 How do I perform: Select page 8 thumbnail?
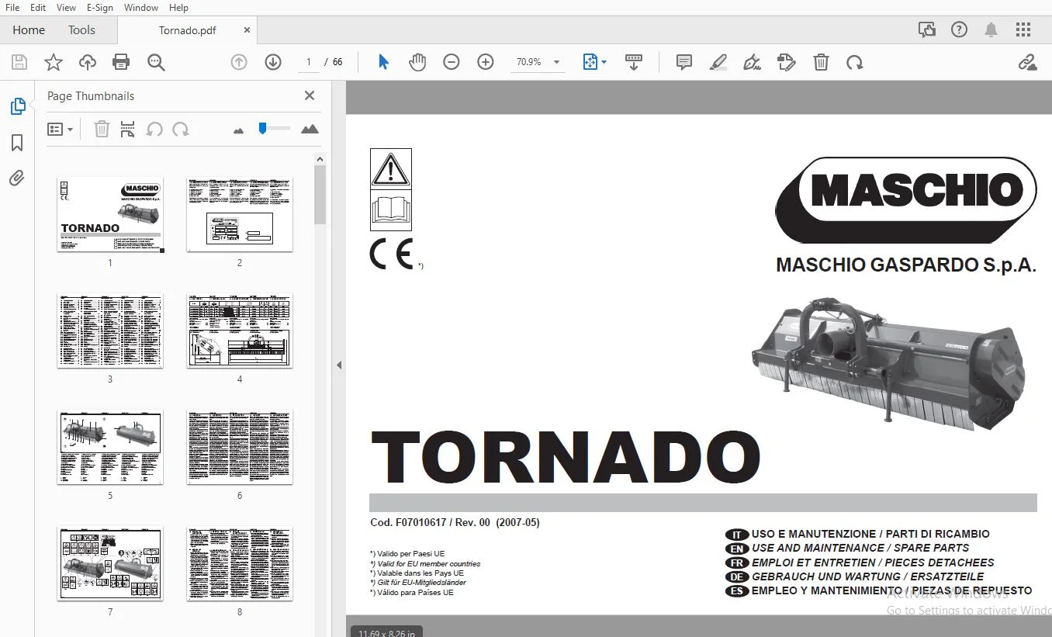click(240, 564)
